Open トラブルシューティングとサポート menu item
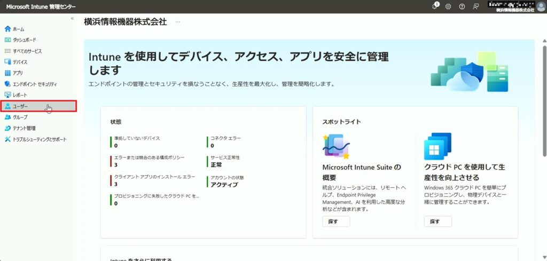The image size is (547, 261). tap(38, 139)
